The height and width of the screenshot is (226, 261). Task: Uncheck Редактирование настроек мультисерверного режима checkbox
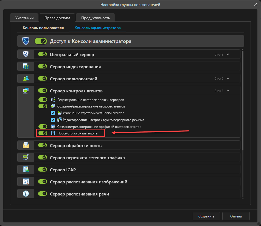(x=53, y=120)
